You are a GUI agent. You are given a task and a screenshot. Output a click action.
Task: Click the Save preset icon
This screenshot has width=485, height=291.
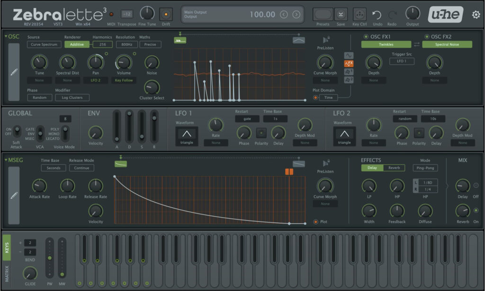click(x=341, y=14)
